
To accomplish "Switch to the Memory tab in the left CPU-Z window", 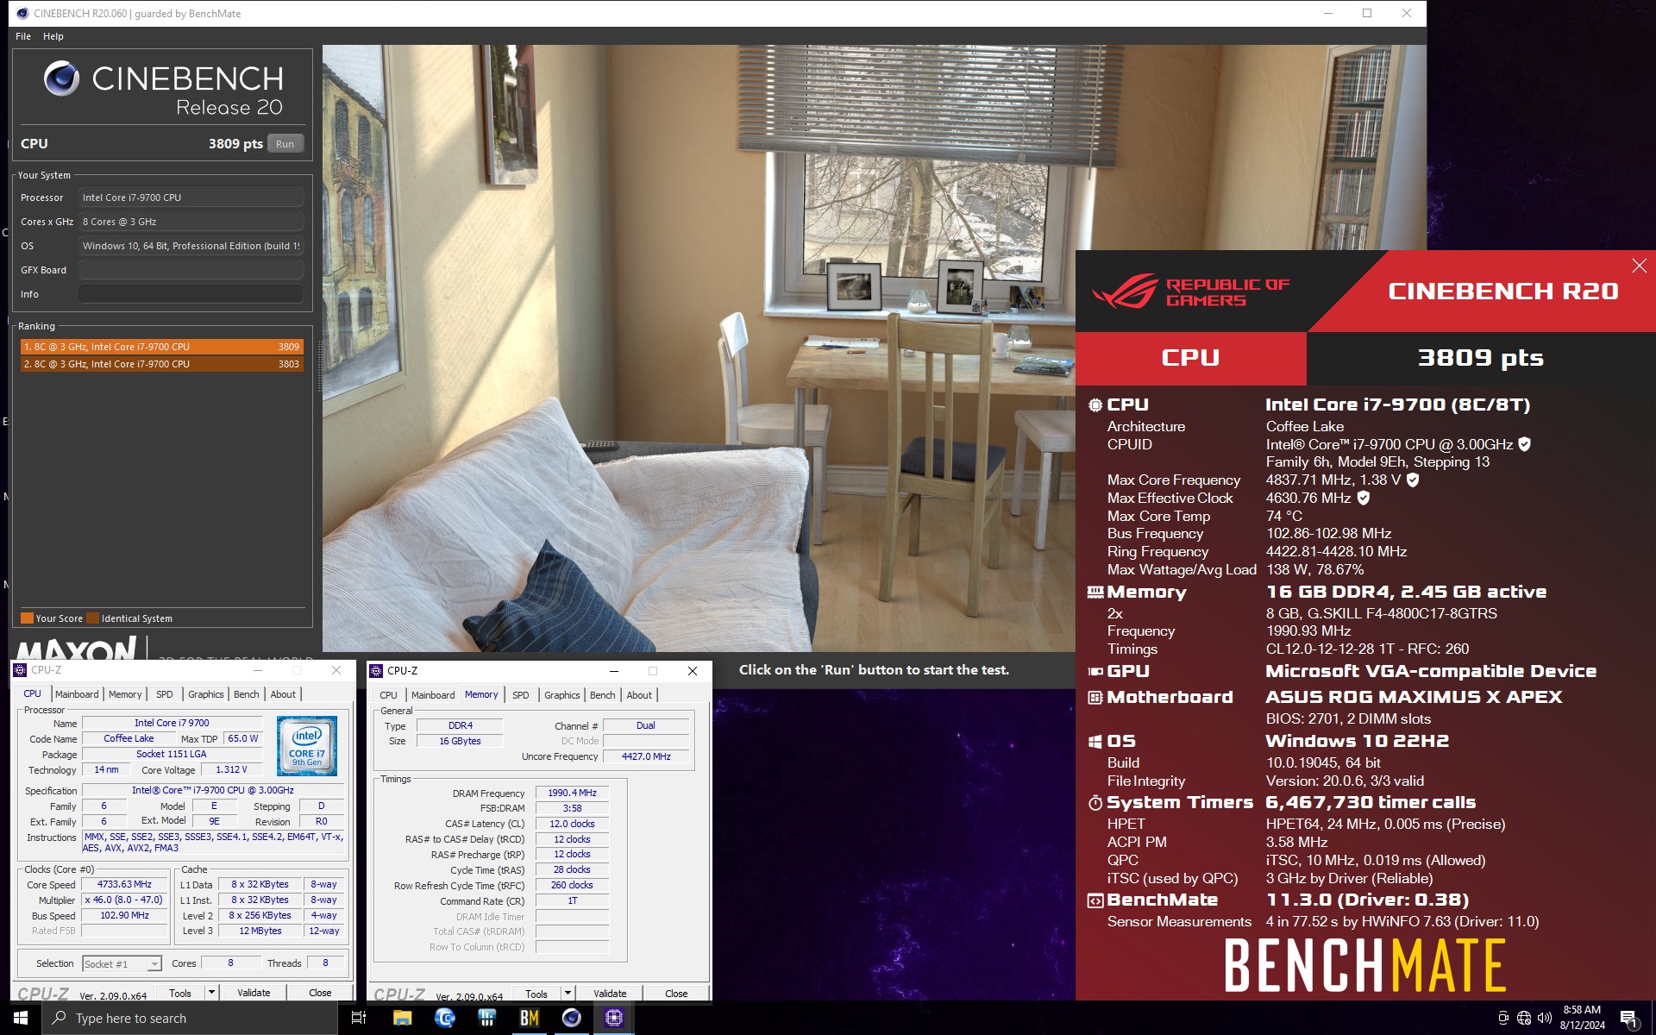I will tap(125, 694).
